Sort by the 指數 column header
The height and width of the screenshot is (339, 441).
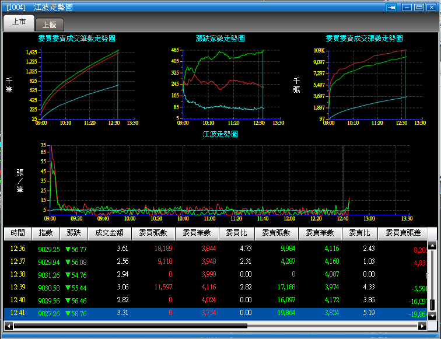(x=46, y=233)
